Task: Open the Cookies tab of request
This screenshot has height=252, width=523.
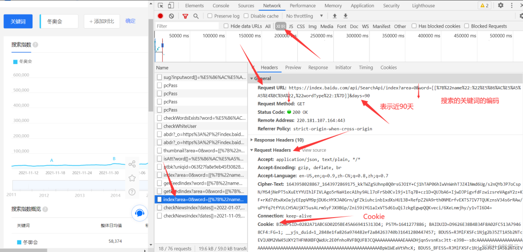Action: coord(388,67)
